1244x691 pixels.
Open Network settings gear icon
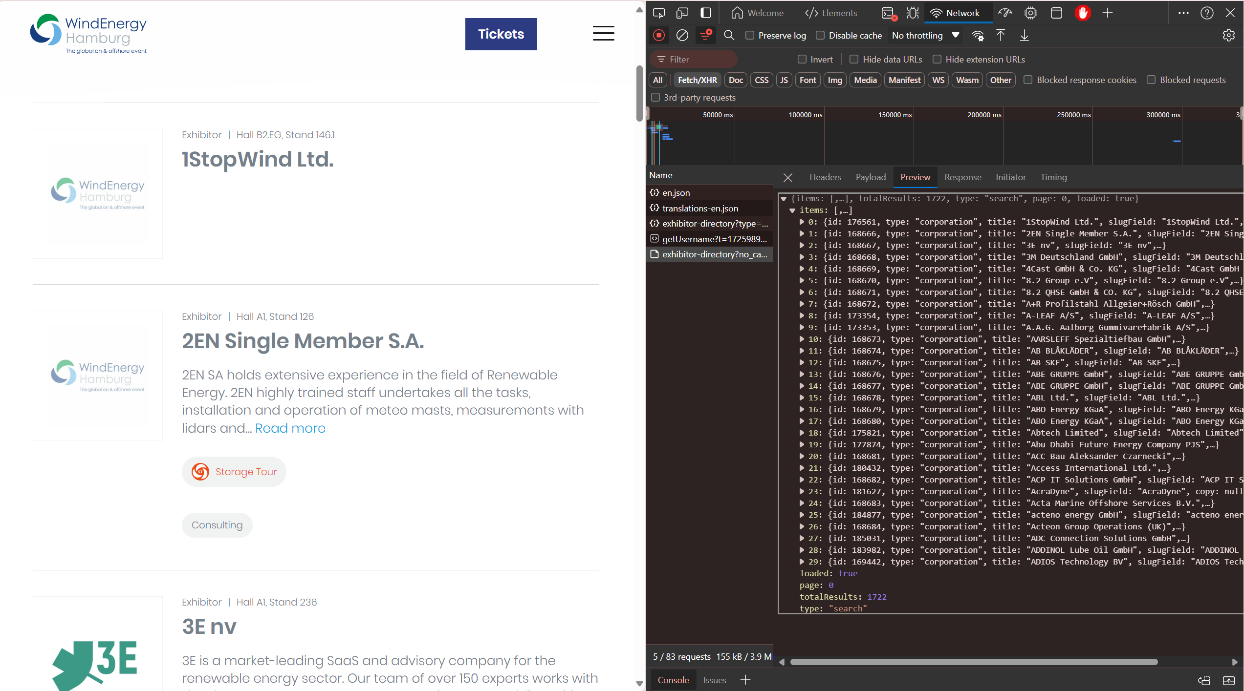coord(1228,35)
